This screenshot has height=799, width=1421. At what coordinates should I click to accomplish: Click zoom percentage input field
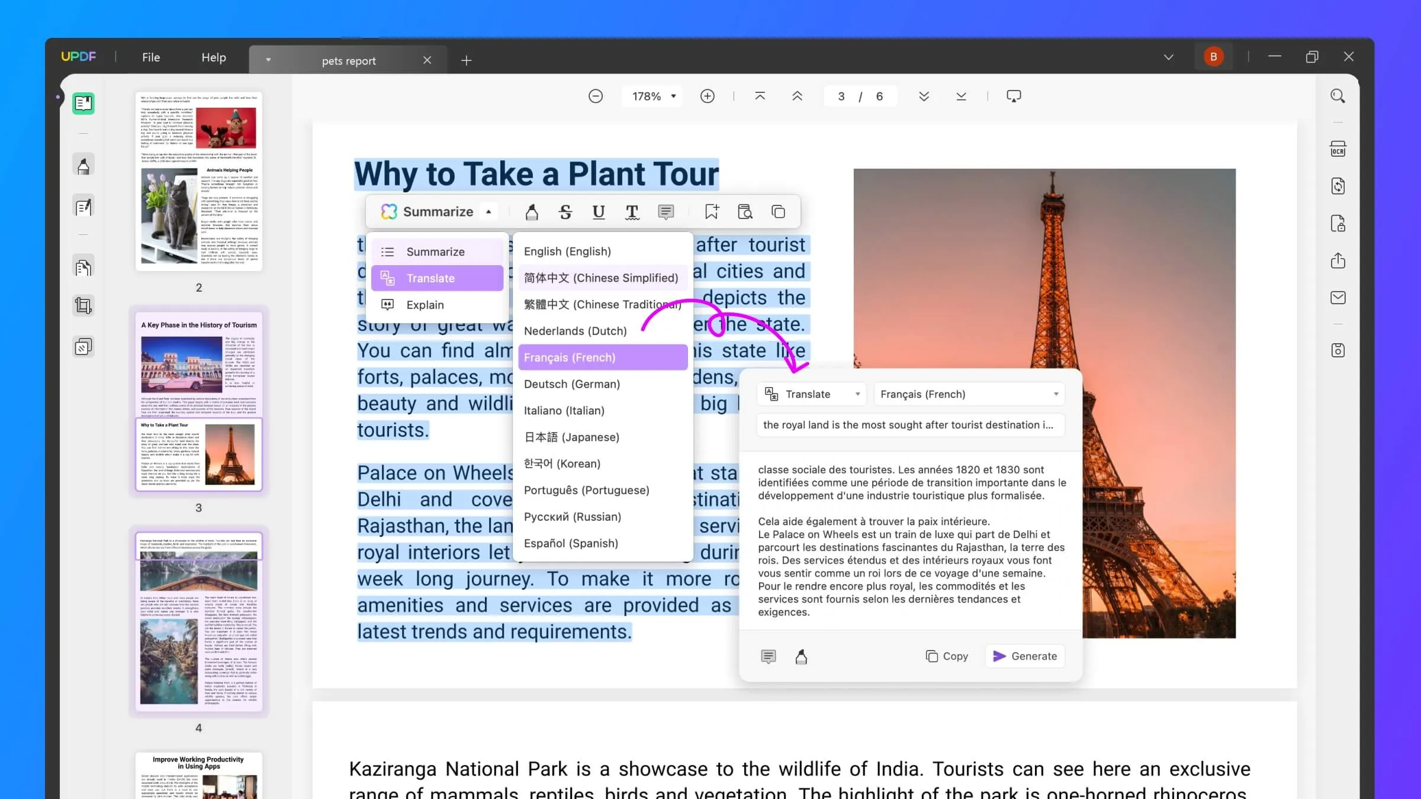[648, 96]
